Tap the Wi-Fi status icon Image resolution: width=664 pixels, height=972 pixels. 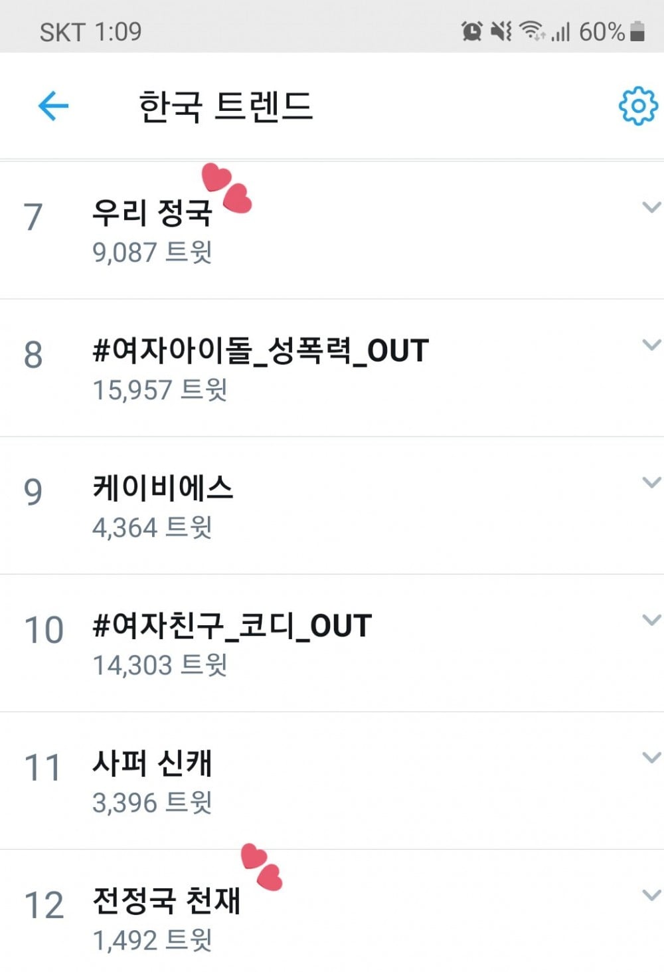[x=531, y=31]
